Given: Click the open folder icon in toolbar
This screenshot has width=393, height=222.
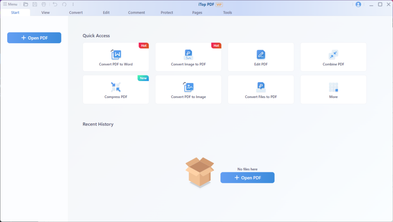Looking at the screenshot, I should [26, 4].
